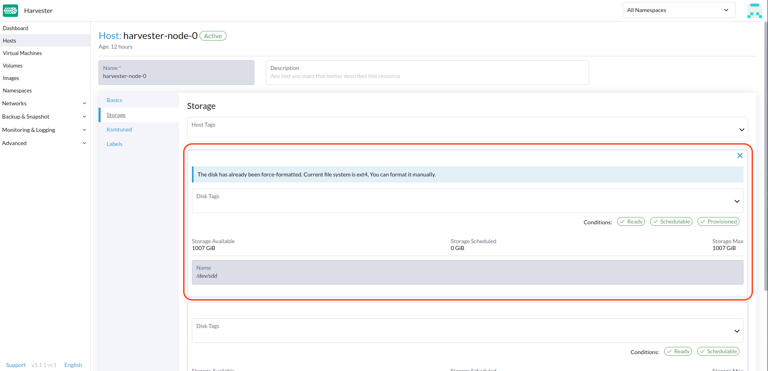The height and width of the screenshot is (371, 768).
Task: Open the All Namespaces dropdown
Action: [x=678, y=10]
